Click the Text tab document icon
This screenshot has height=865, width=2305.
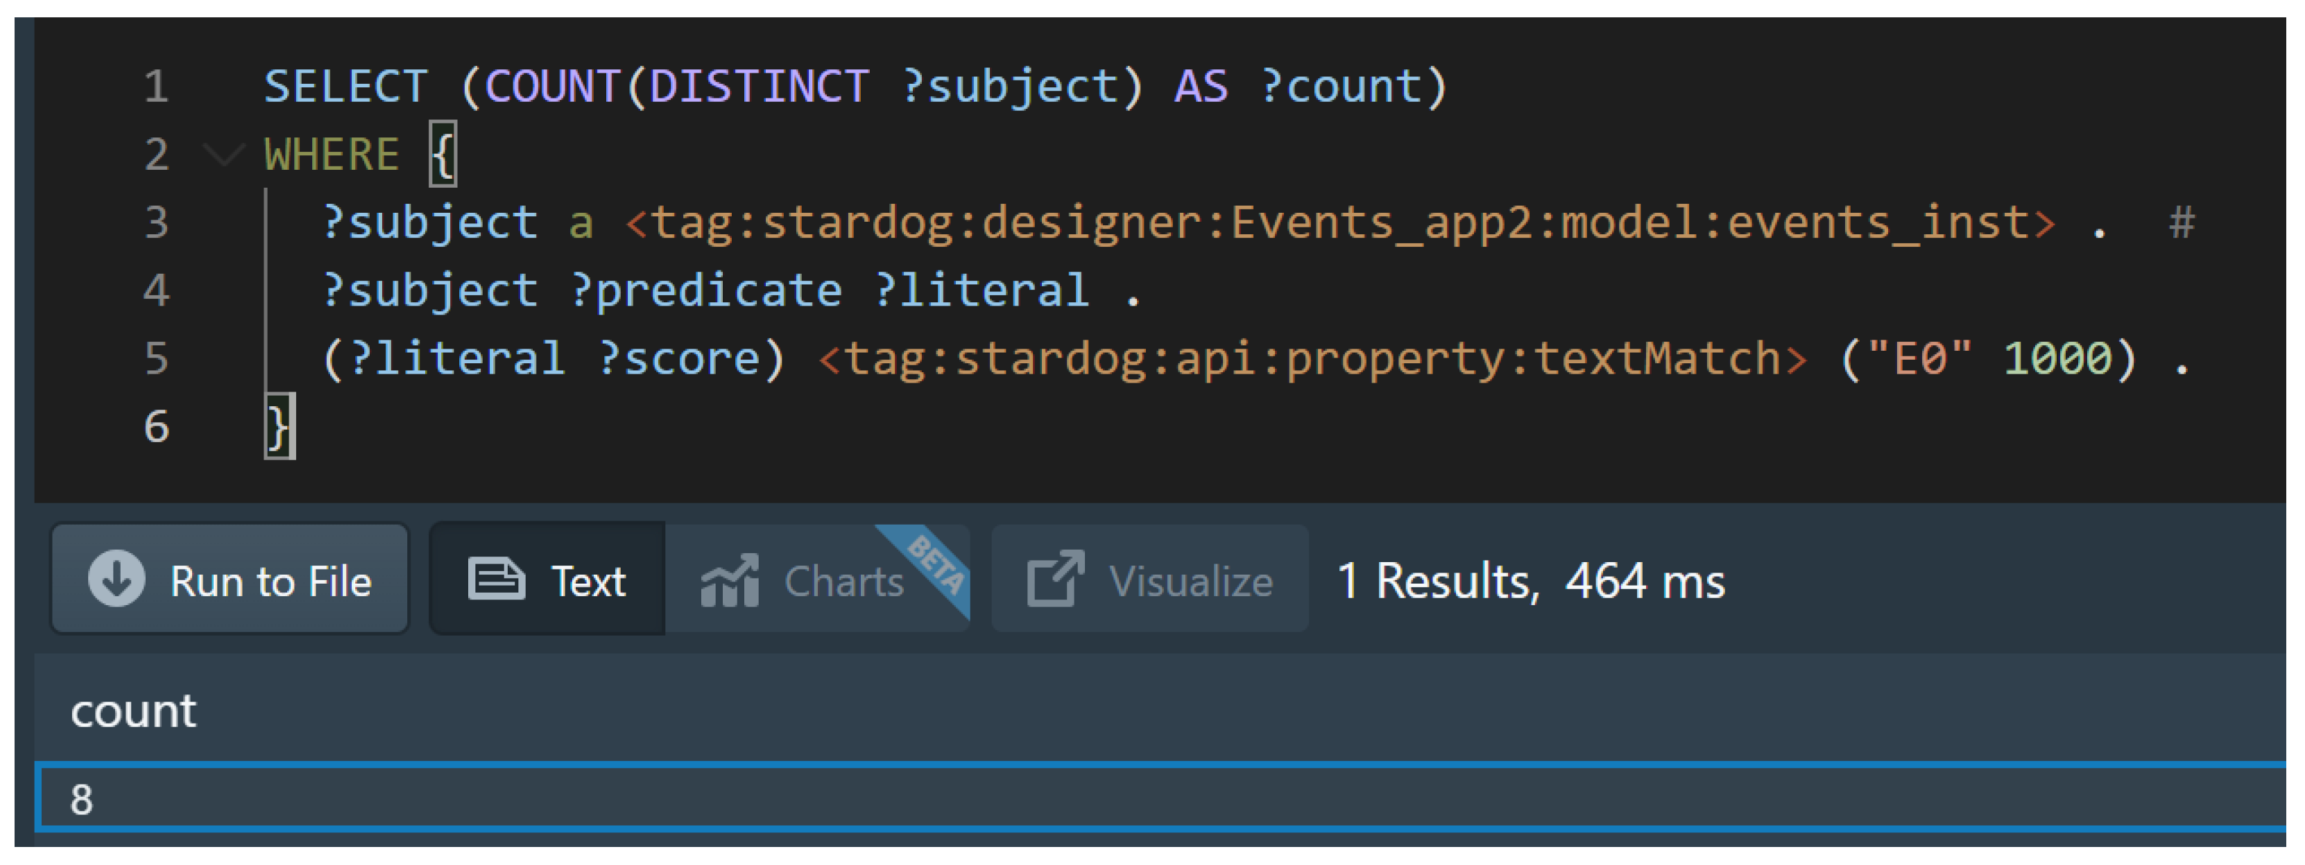[496, 579]
